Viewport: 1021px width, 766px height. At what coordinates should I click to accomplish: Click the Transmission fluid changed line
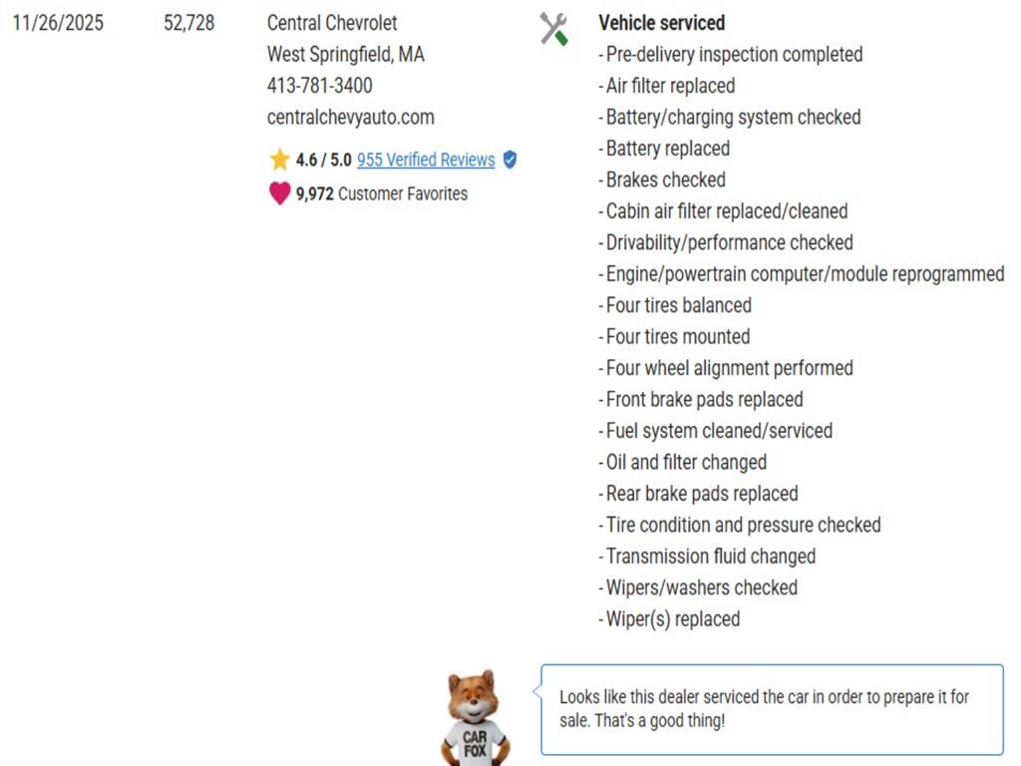coord(710,557)
